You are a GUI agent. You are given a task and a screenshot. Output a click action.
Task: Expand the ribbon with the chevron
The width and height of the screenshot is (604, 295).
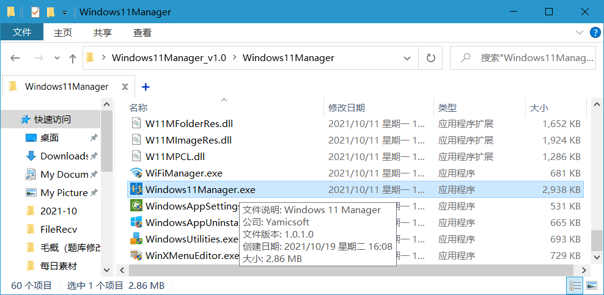pos(579,32)
